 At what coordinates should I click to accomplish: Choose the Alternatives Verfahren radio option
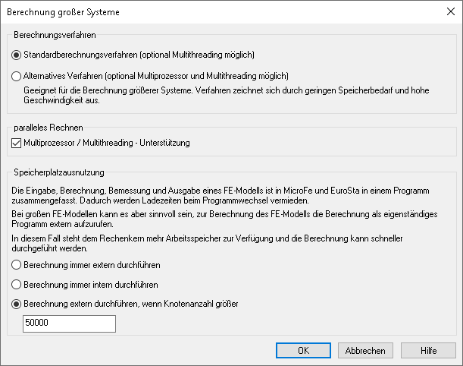tap(17, 75)
